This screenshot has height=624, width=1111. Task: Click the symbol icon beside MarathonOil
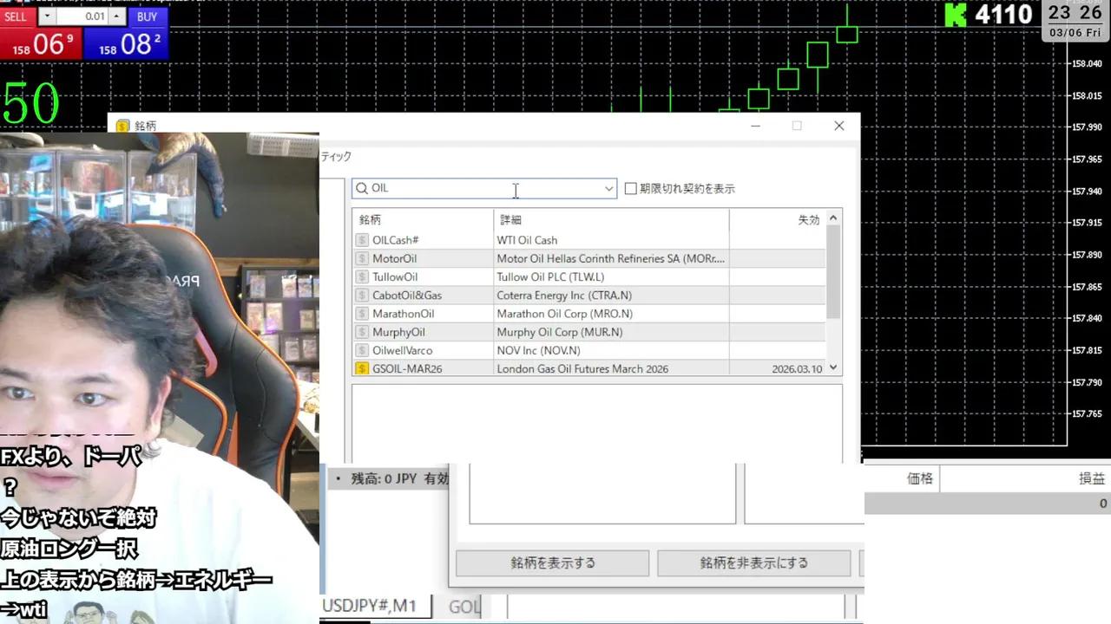click(362, 314)
